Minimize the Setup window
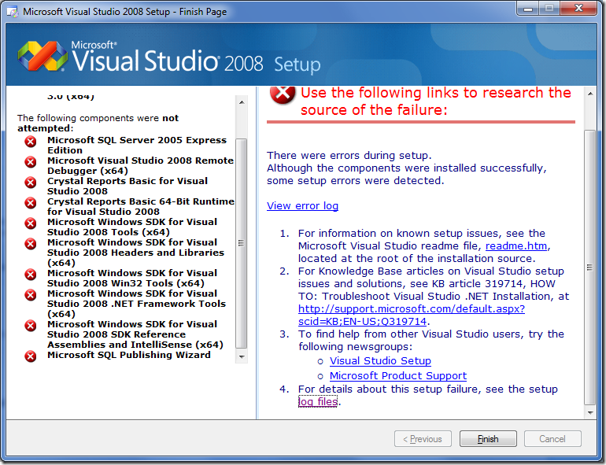The height and width of the screenshot is (465, 606). point(528,8)
